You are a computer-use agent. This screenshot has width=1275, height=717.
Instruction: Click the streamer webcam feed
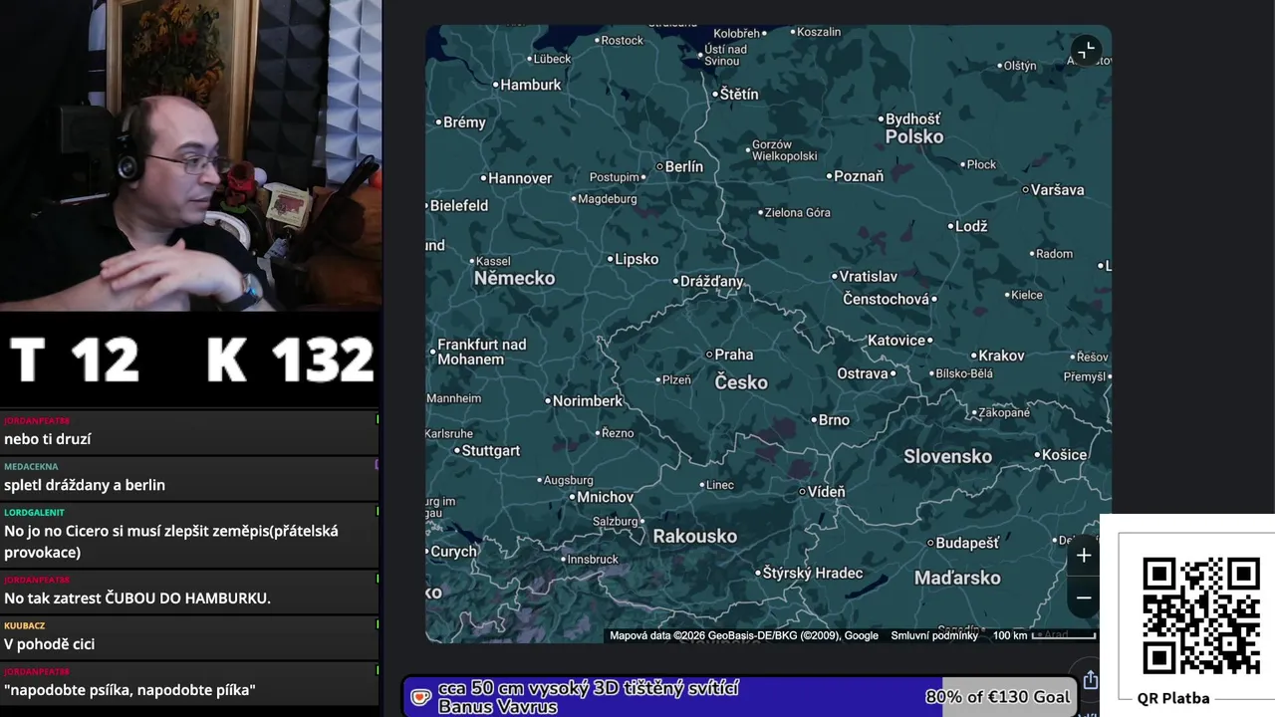190,155
